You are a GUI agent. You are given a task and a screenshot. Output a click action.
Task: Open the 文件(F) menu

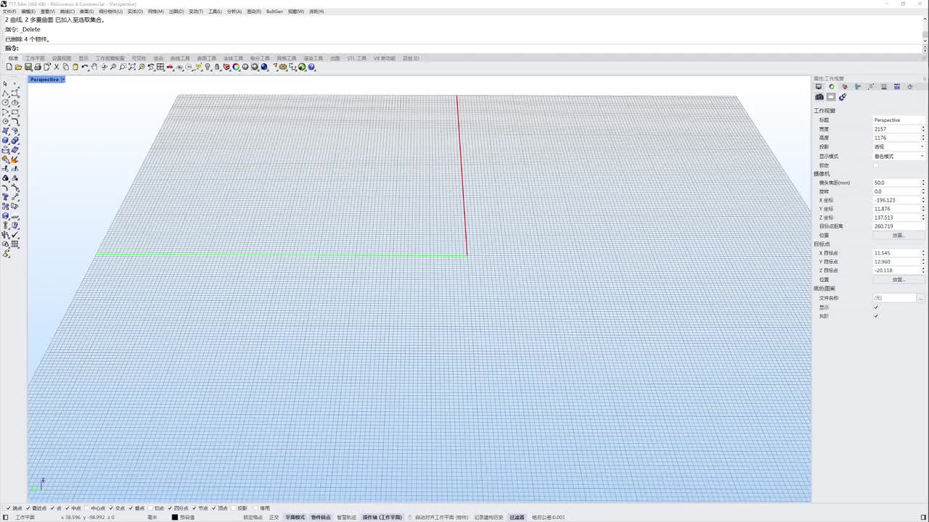9,12
